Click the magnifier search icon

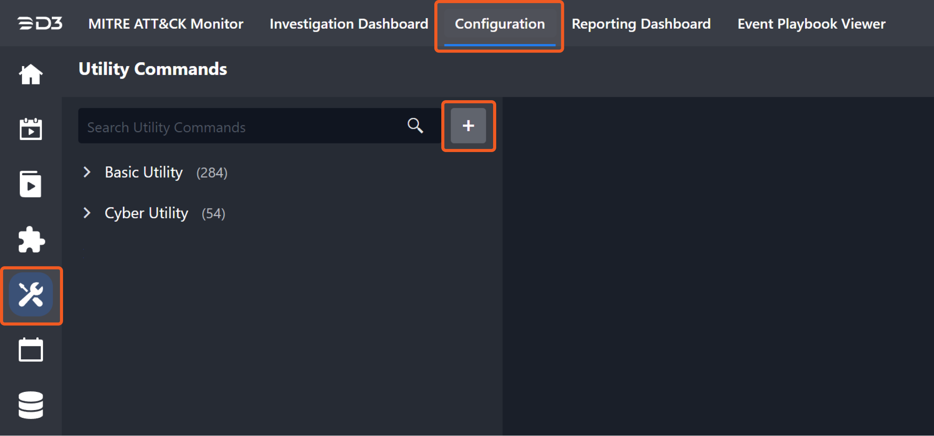(x=415, y=126)
